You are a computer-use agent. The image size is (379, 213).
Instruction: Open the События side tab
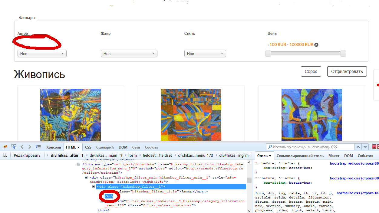coord(365,156)
